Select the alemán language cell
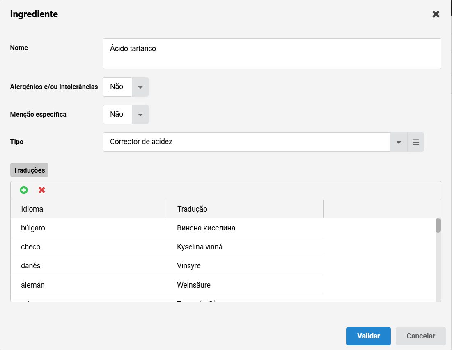The height and width of the screenshot is (350, 452). 89,285
